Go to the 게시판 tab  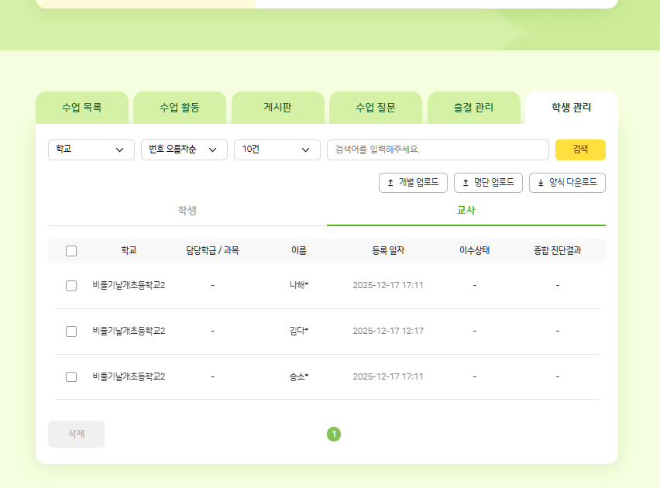277,108
